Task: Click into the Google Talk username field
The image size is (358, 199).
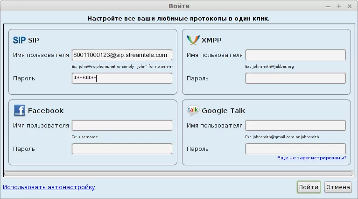Action: point(295,126)
